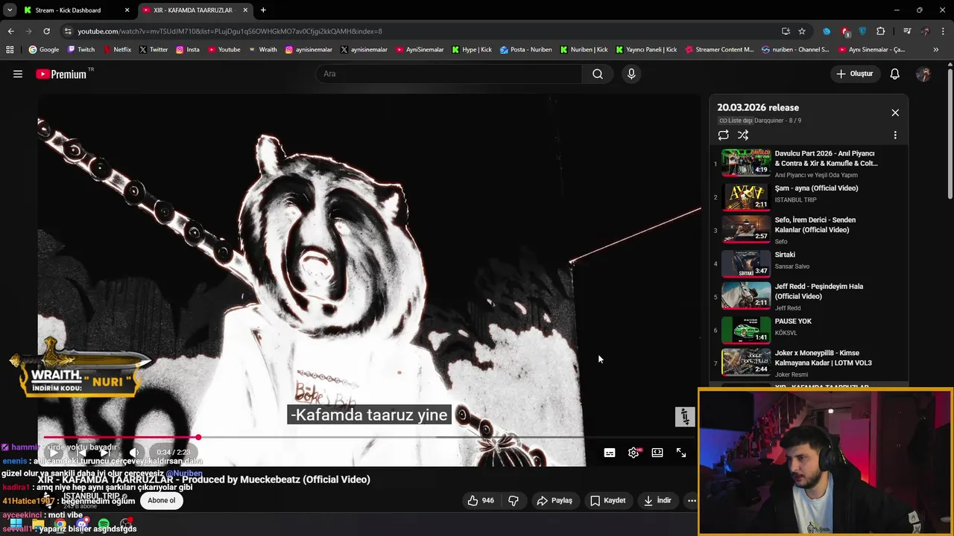Image resolution: width=954 pixels, height=536 pixels.
Task: Open Hype | Kick bookmark
Action: [x=472, y=50]
